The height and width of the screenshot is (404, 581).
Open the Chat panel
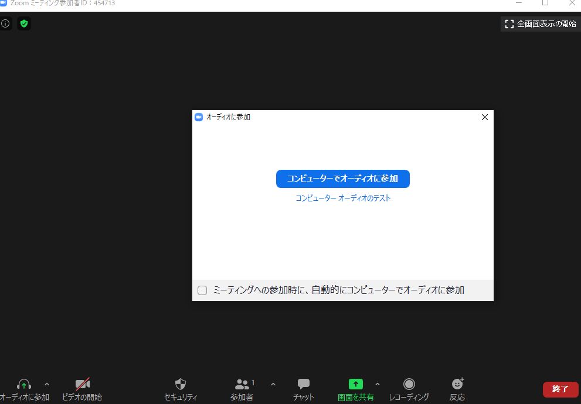(x=303, y=385)
